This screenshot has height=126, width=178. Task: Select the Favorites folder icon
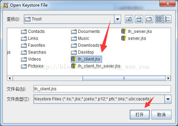24,45
